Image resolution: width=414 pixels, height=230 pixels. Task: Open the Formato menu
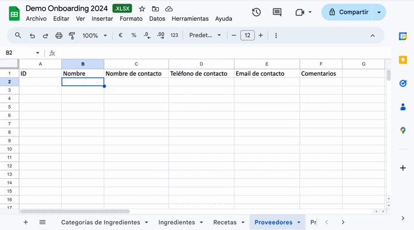pyautogui.click(x=131, y=18)
